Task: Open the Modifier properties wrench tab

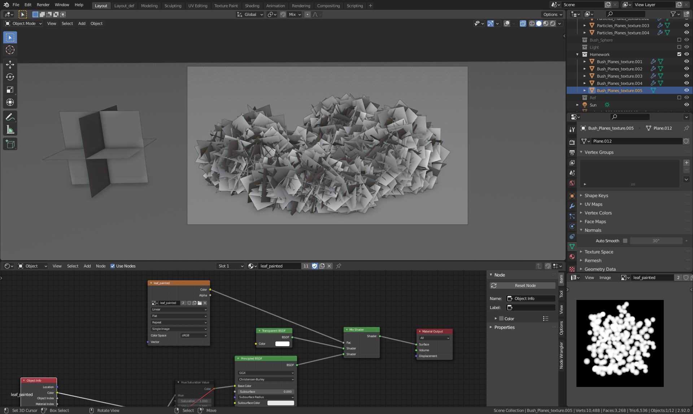Action: click(572, 206)
